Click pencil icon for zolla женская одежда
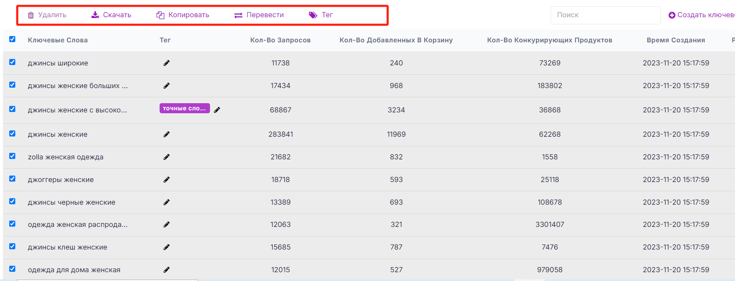Image resolution: width=735 pixels, height=281 pixels. [166, 157]
